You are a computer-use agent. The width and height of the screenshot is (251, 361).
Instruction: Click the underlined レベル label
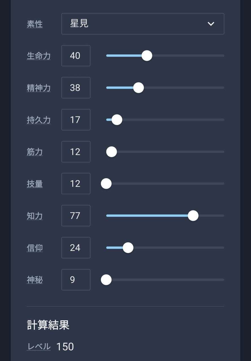39,347
